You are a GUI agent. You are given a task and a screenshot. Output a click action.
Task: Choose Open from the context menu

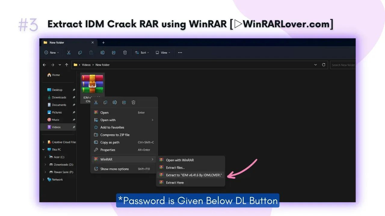pos(124,112)
